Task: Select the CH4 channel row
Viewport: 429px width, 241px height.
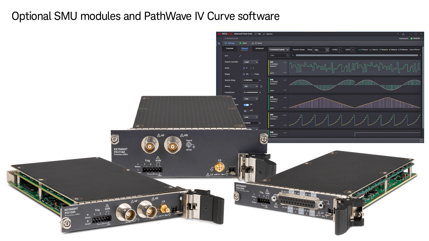Action: pos(278,120)
